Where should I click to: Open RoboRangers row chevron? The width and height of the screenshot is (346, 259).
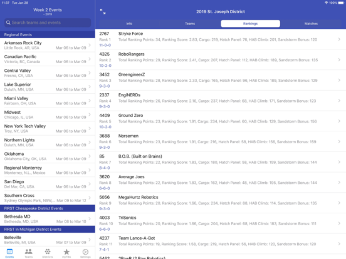(339, 59)
